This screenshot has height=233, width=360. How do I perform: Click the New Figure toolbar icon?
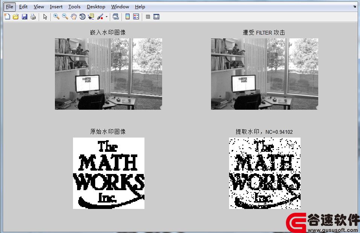pyautogui.click(x=8, y=17)
